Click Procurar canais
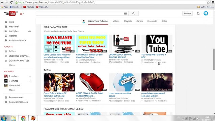The width and height of the screenshot is (215, 121). pos(16,97)
